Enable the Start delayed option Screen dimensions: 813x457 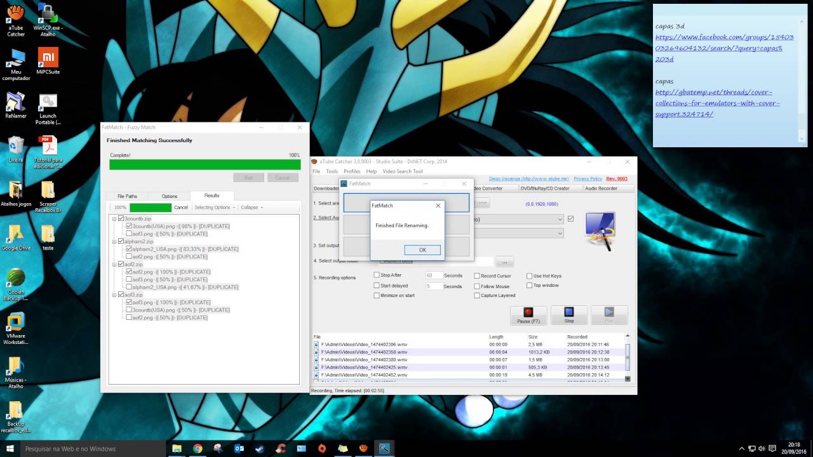[377, 286]
